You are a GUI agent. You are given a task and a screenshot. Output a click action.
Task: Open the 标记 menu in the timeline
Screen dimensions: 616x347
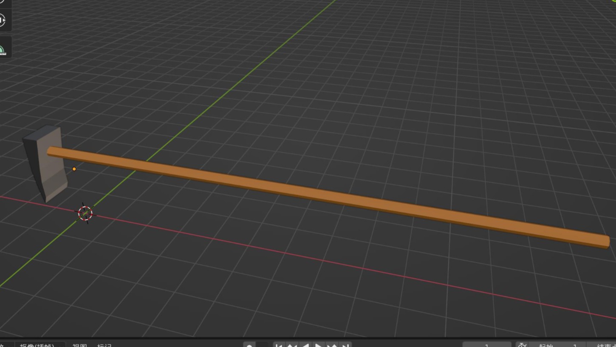tap(104, 345)
